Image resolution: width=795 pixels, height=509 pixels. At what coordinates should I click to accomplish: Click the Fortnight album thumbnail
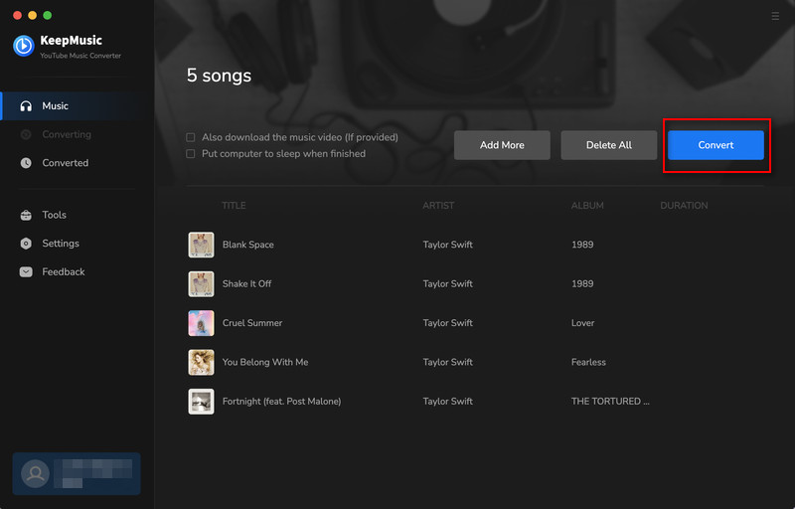(202, 402)
